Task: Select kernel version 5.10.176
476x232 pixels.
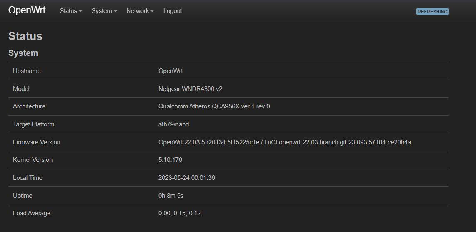Action: click(x=170, y=160)
